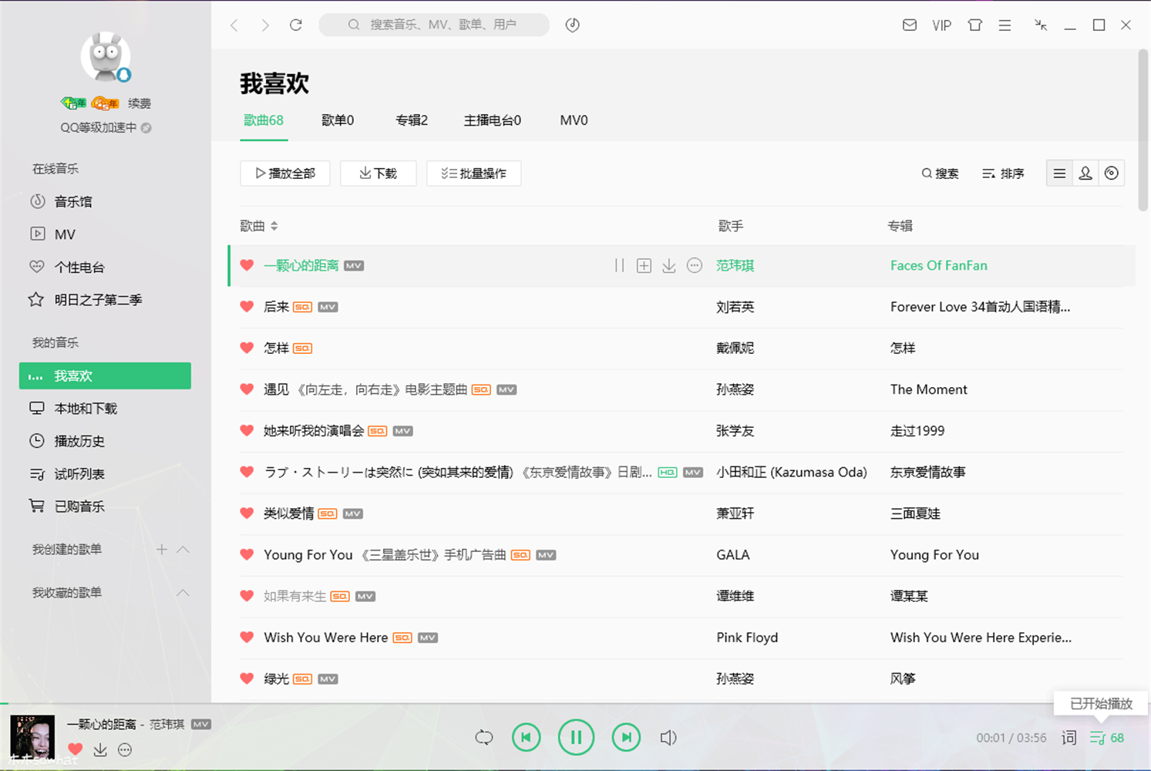Open MV section in the sidebar
Image resolution: width=1151 pixels, height=771 pixels.
[x=65, y=234]
